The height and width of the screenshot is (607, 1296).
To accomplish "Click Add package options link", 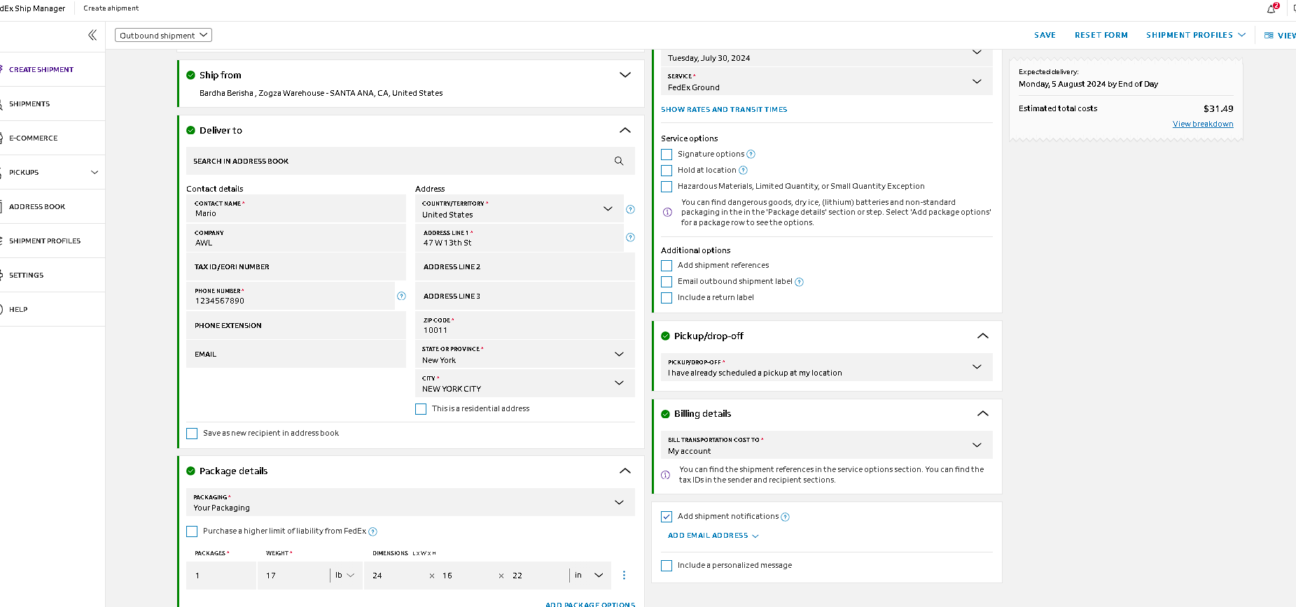I will pos(590,604).
